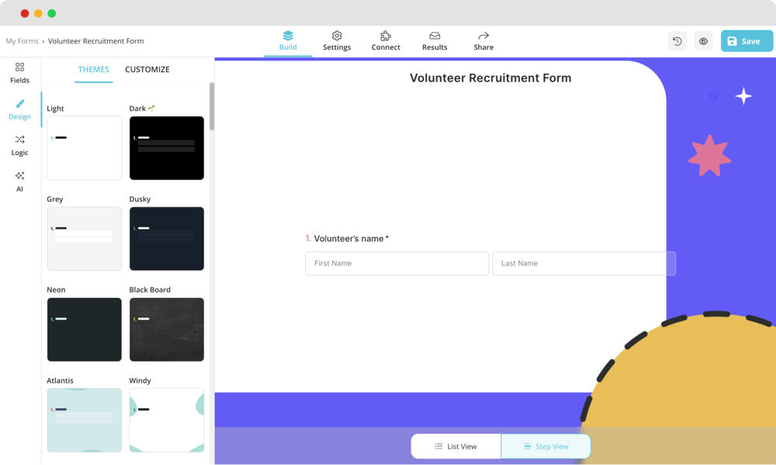The image size is (776, 465).
Task: Switch to the Customize tab
Action: (147, 69)
